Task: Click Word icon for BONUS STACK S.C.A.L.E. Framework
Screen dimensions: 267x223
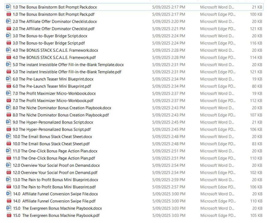Action: pyautogui.click(x=9, y=50)
